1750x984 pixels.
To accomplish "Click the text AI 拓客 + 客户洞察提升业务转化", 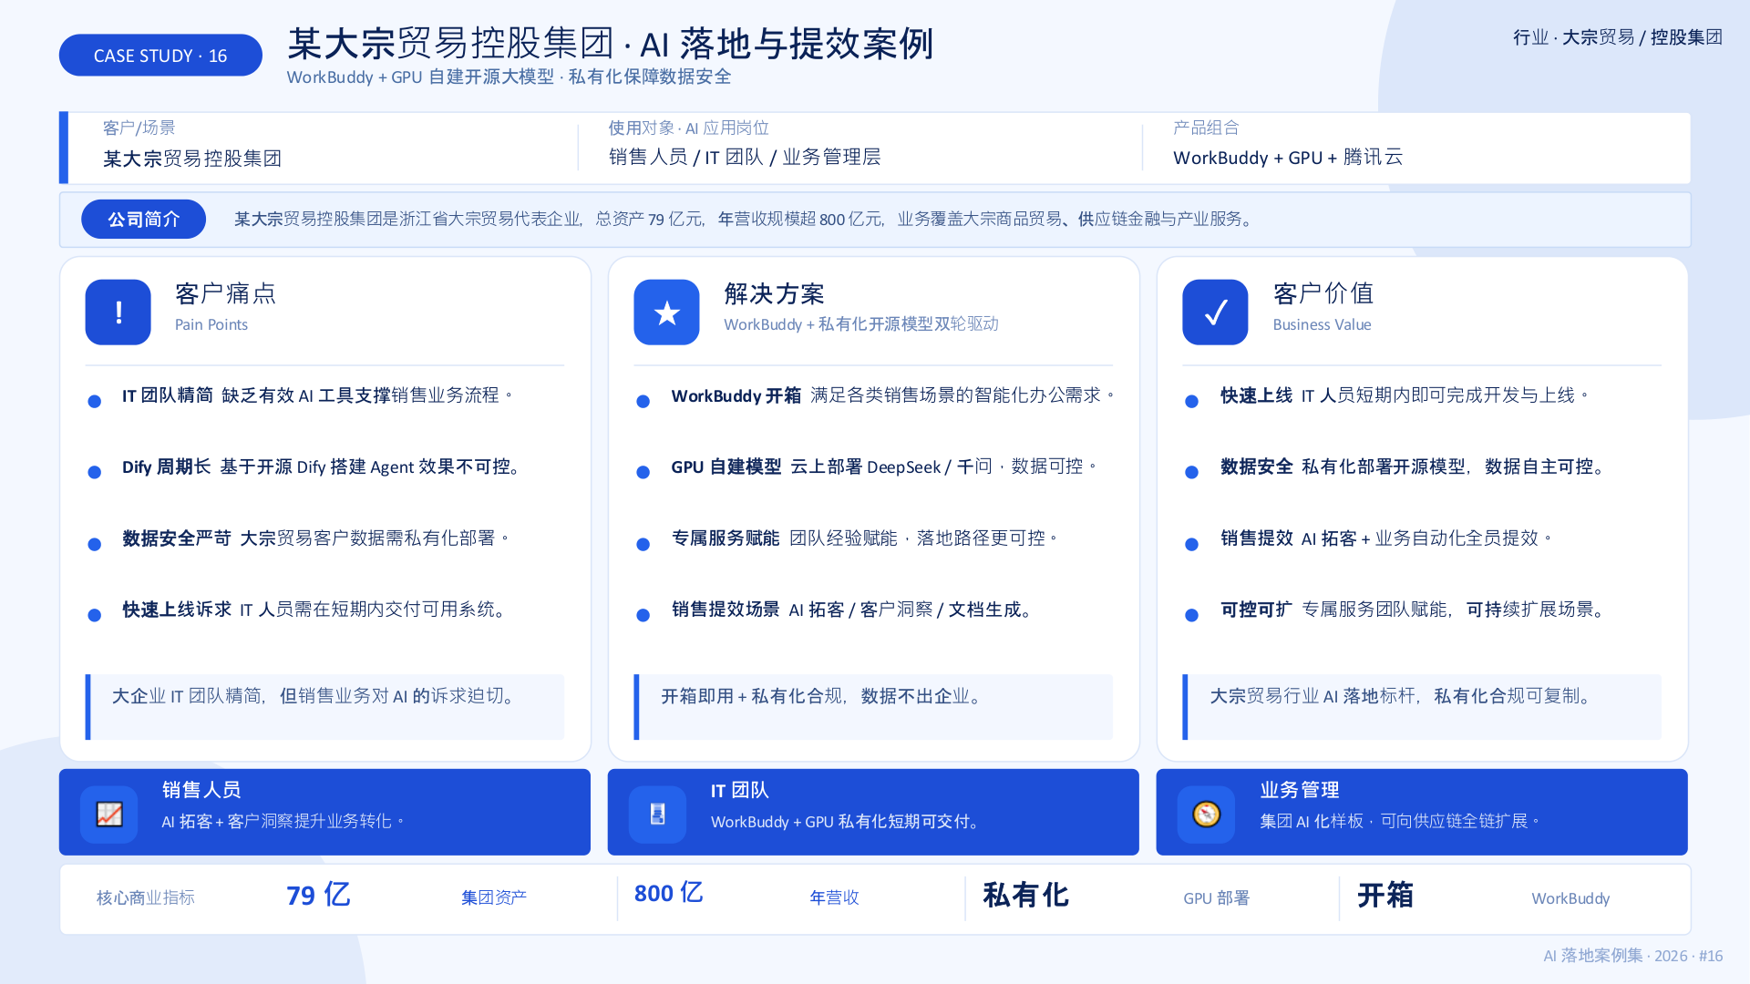I will 283,822.
